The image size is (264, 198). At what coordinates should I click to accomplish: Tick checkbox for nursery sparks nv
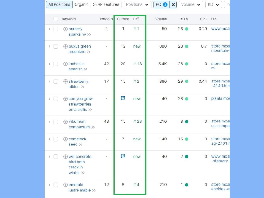pos(56,29)
